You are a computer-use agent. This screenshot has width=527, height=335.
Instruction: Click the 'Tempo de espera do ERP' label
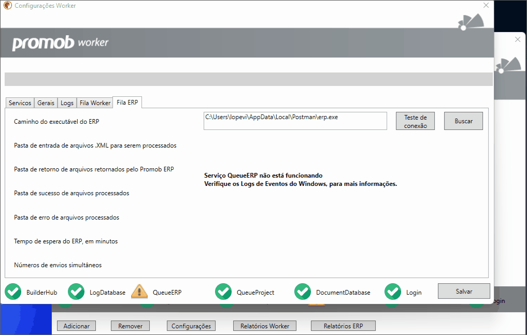[x=66, y=241]
